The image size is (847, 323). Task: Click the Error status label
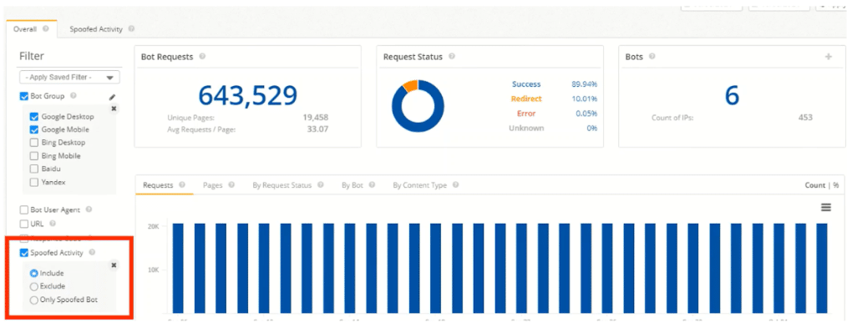(x=526, y=114)
